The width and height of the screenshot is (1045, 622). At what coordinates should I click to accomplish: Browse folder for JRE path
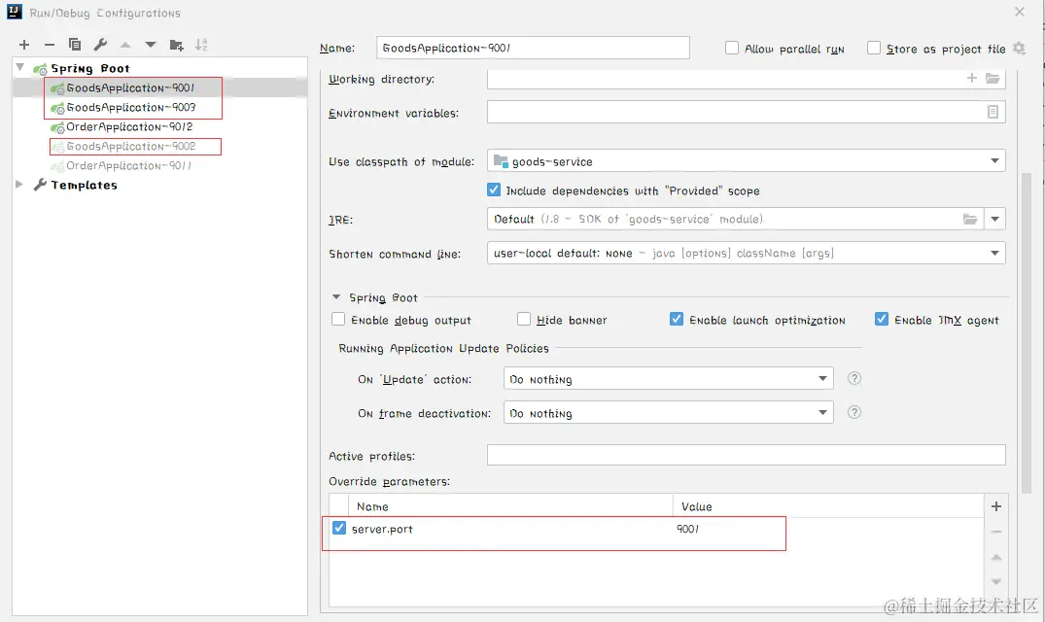(x=970, y=219)
